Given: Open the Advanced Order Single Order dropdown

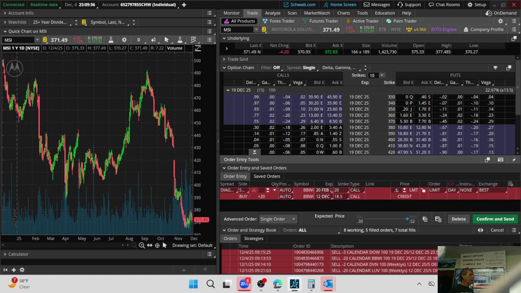Looking at the screenshot, I should point(278,219).
